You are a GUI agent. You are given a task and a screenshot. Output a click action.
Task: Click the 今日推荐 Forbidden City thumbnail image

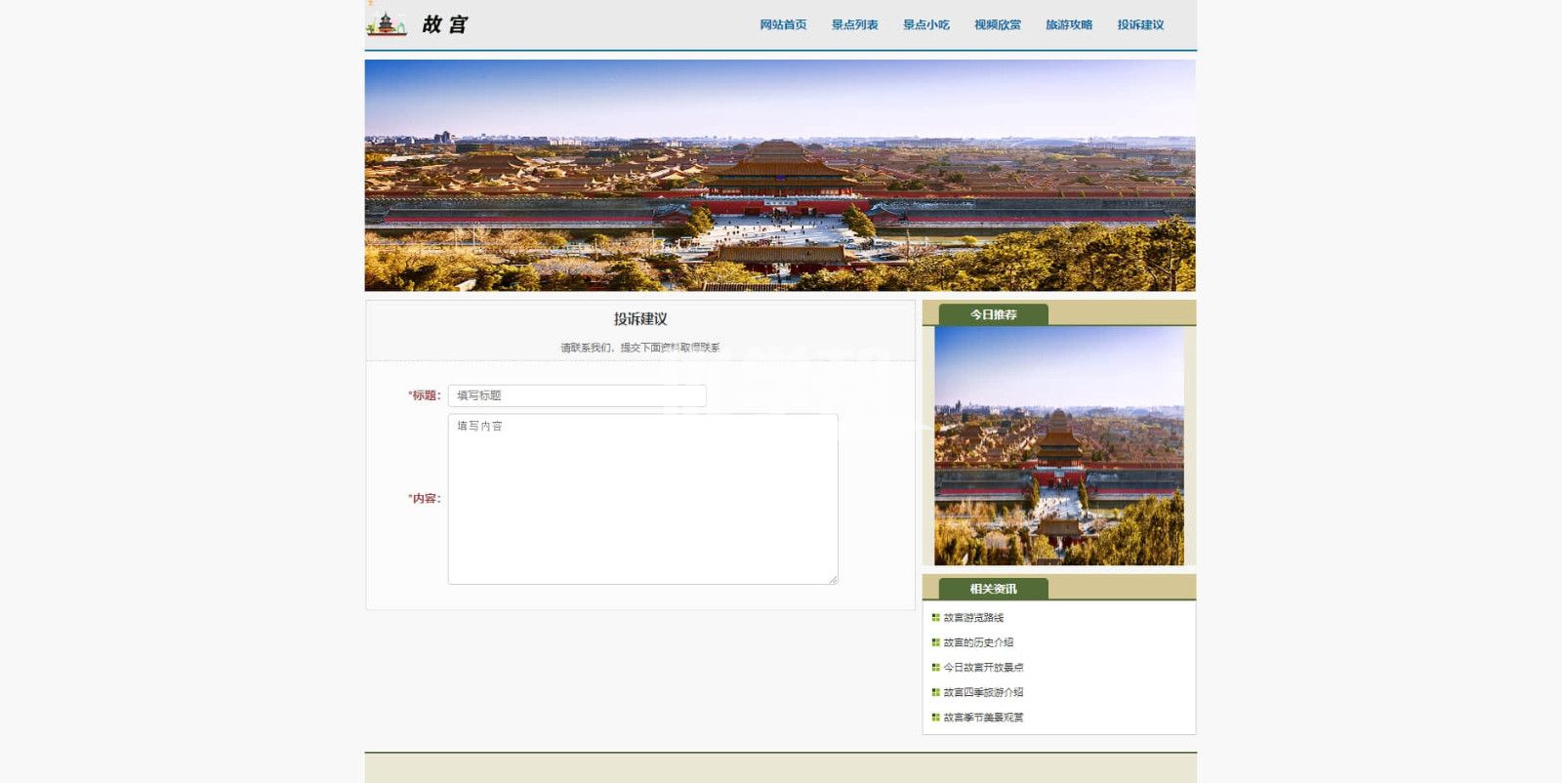1058,445
